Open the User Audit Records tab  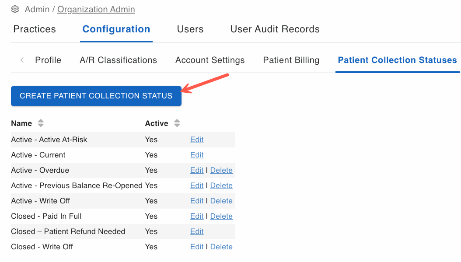tap(275, 29)
